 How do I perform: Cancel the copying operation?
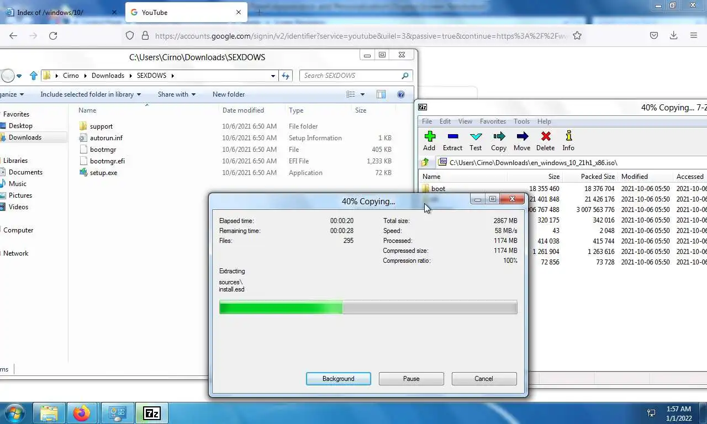(x=484, y=379)
